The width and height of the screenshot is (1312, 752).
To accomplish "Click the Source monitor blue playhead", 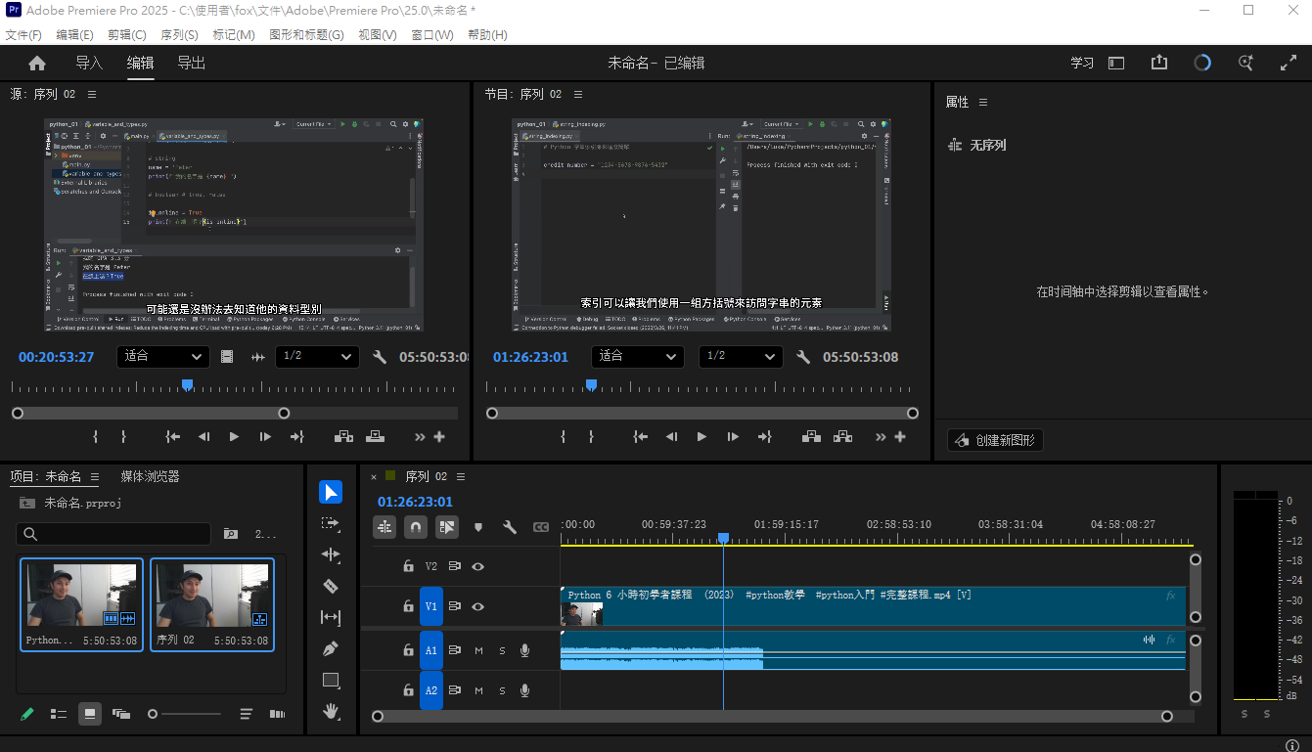I will (x=187, y=385).
